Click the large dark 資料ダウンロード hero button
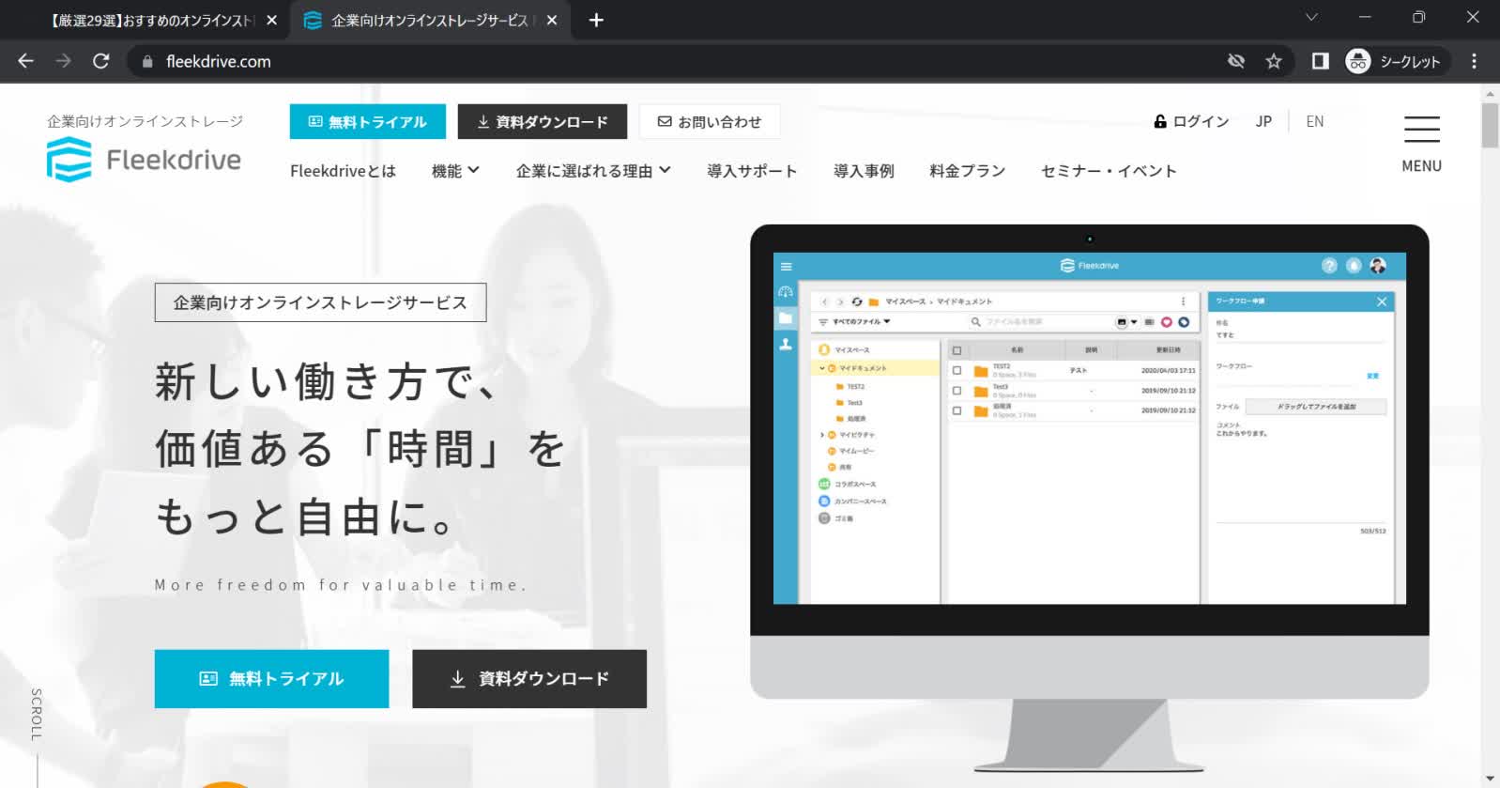The image size is (1500, 788). click(x=529, y=679)
